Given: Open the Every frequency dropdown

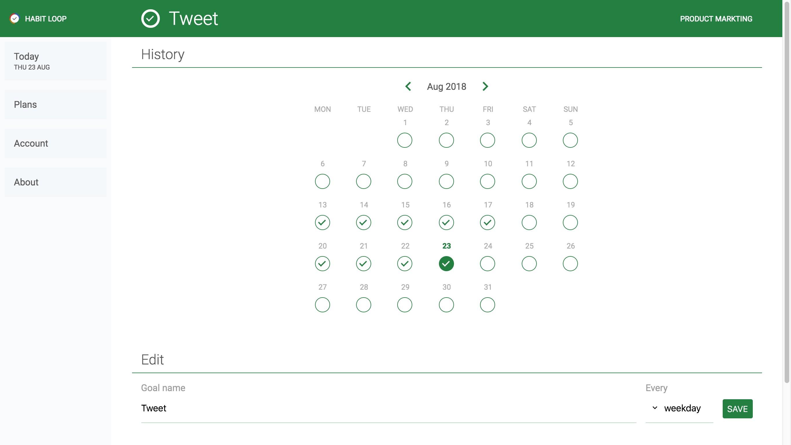Looking at the screenshot, I should 679,408.
